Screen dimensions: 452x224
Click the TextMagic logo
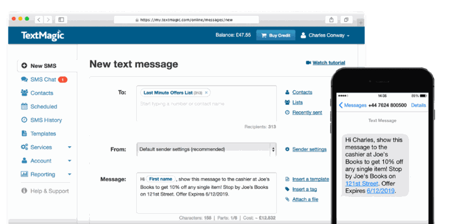tap(43, 36)
